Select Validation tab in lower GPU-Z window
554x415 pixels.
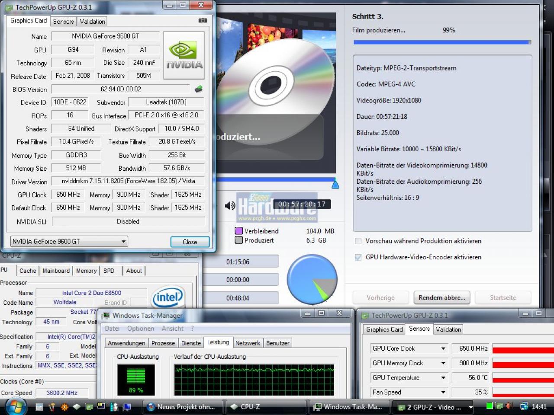tap(448, 329)
